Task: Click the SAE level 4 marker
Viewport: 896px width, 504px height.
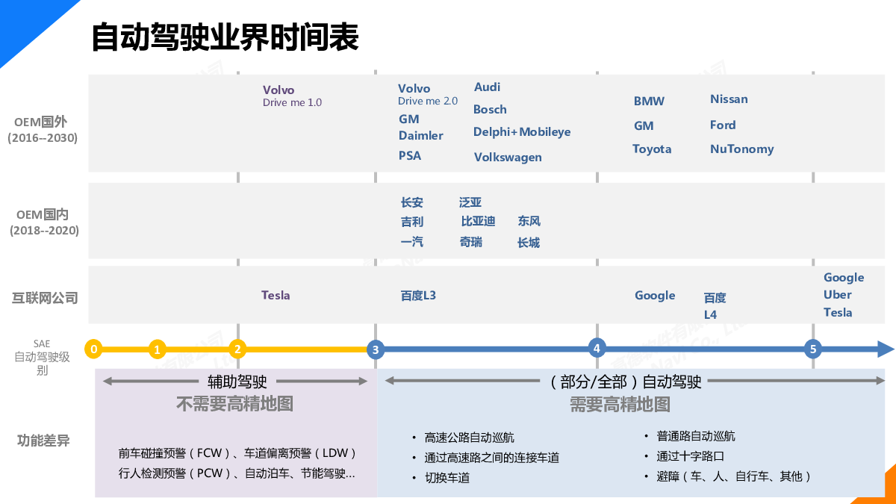Action: (596, 348)
